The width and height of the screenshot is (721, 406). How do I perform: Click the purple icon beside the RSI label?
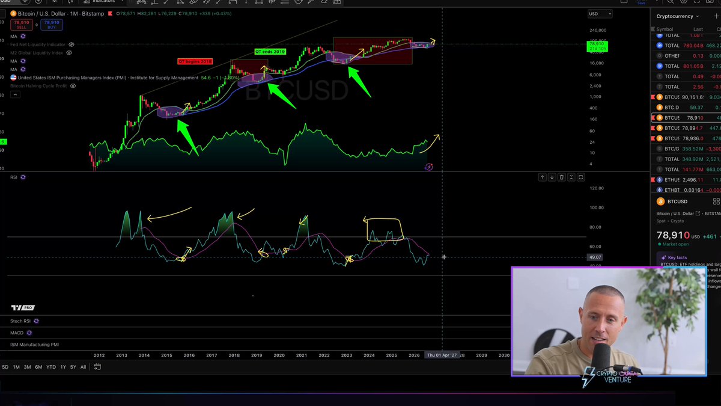(23, 177)
